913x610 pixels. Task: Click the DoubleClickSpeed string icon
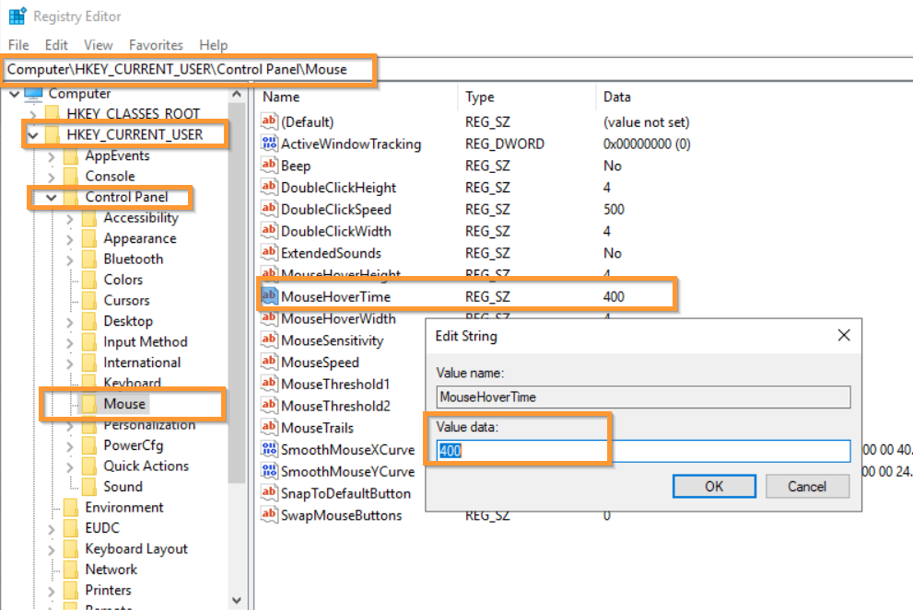(270, 209)
